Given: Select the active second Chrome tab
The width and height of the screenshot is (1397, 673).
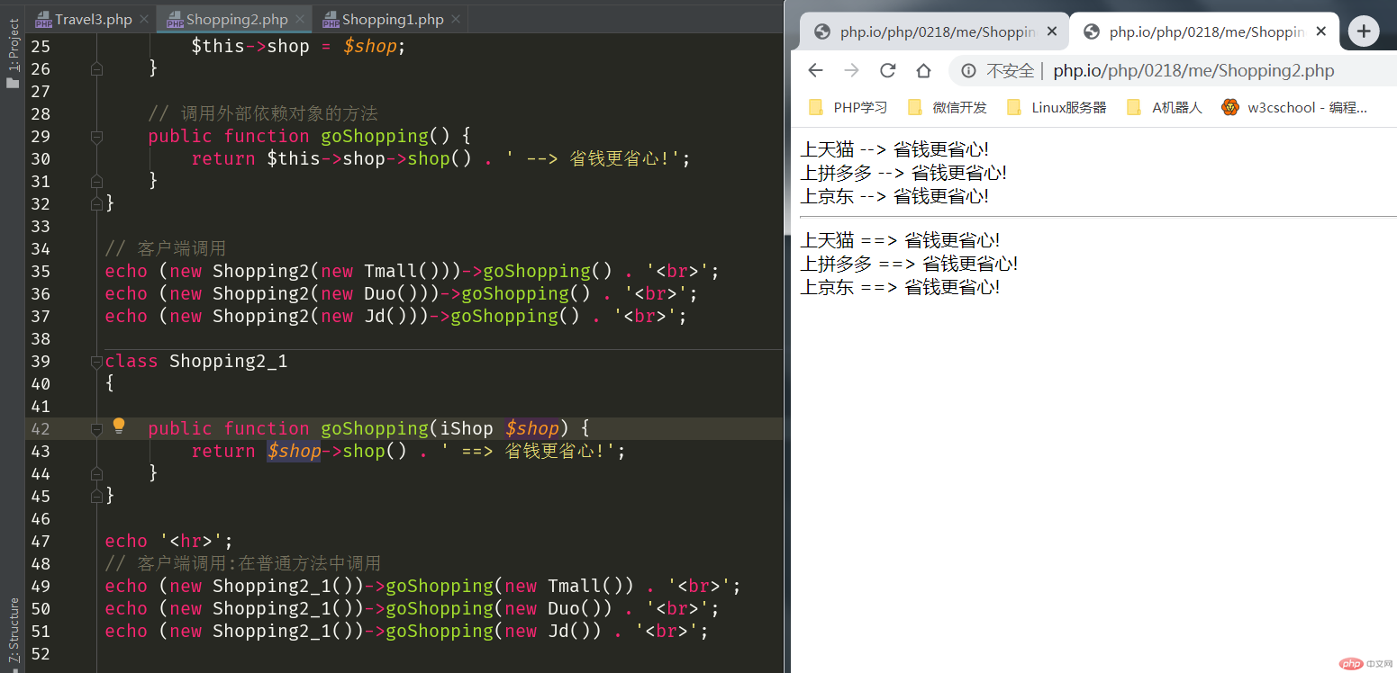Looking at the screenshot, I should click(1203, 31).
